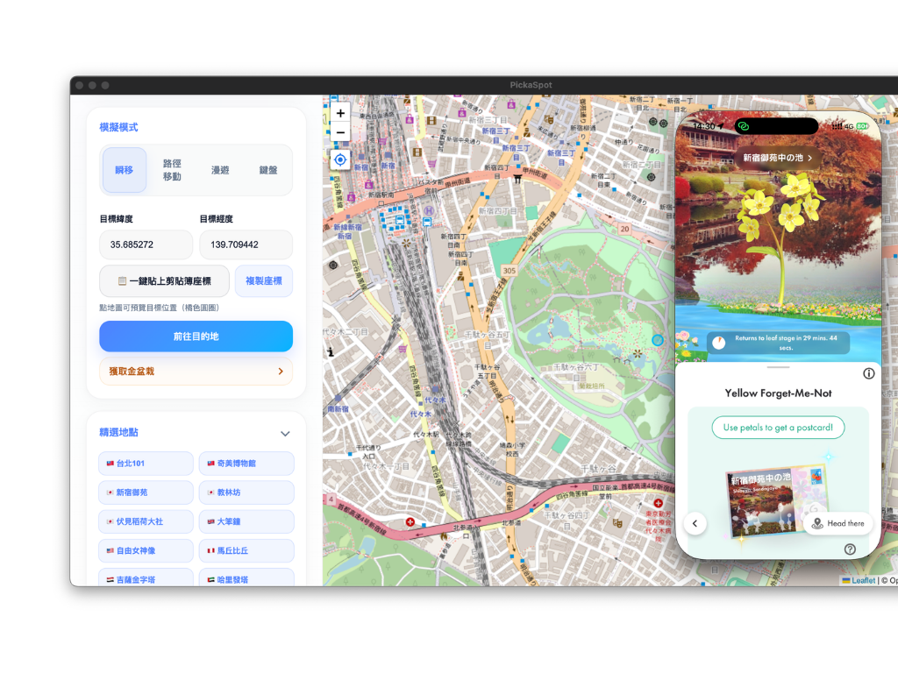
Task: Click Use petals to get a postcard!
Action: pyautogui.click(x=778, y=428)
